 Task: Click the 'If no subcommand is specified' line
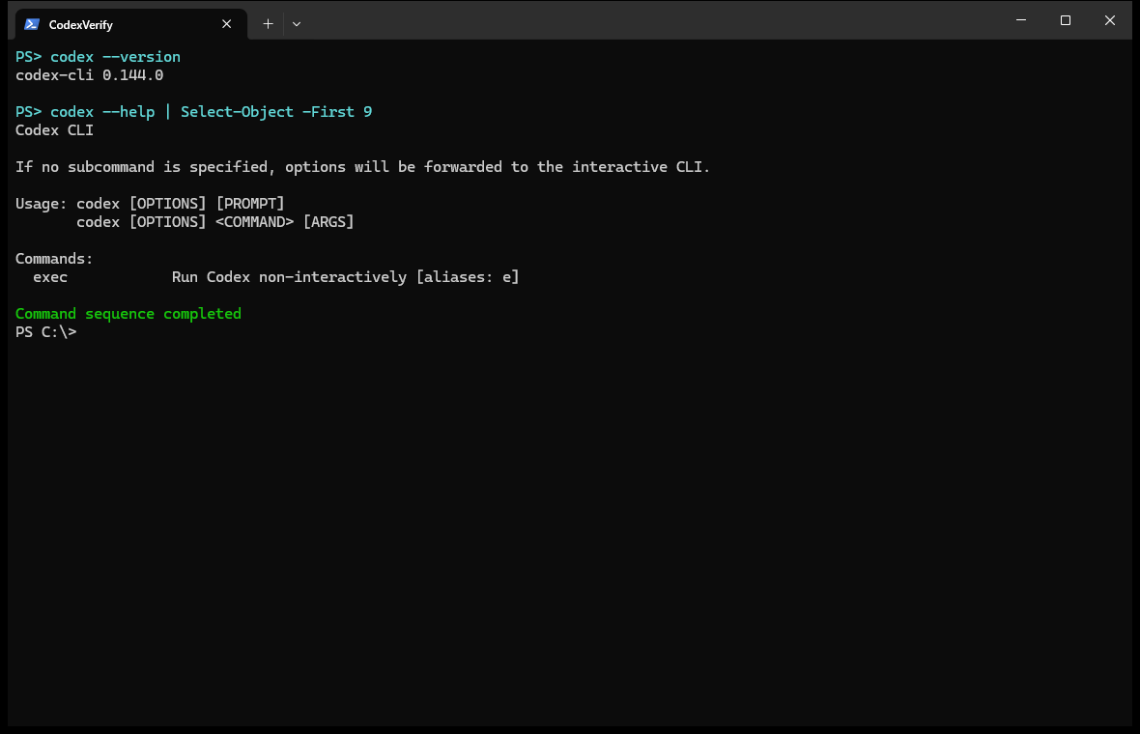point(362,167)
